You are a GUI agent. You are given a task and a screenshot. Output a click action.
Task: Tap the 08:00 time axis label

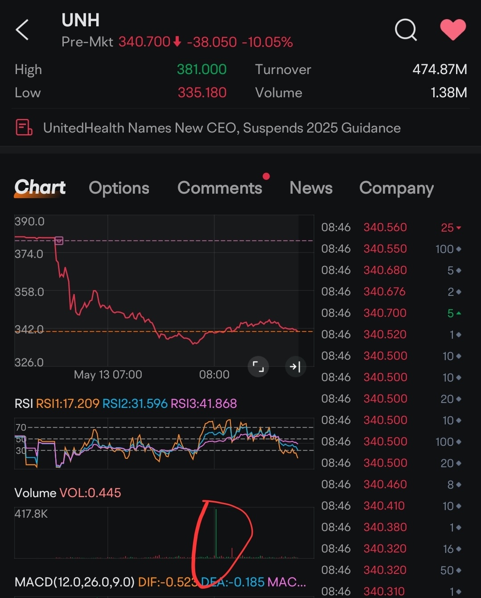(x=214, y=374)
